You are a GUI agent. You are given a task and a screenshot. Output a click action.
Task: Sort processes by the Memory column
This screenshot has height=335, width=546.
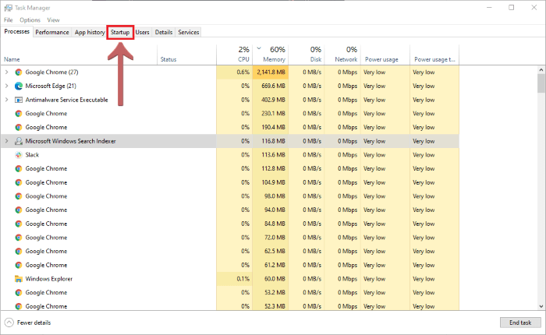pos(271,55)
